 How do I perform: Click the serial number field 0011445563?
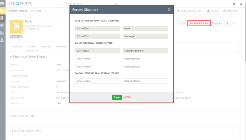coord(98,36)
